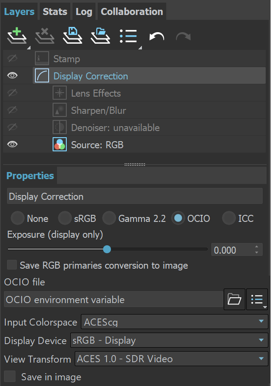
Task: Switch to the Stats tab
Action: pyautogui.click(x=55, y=12)
